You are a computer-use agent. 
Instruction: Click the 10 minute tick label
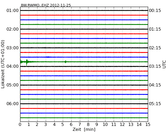click(105, 125)
